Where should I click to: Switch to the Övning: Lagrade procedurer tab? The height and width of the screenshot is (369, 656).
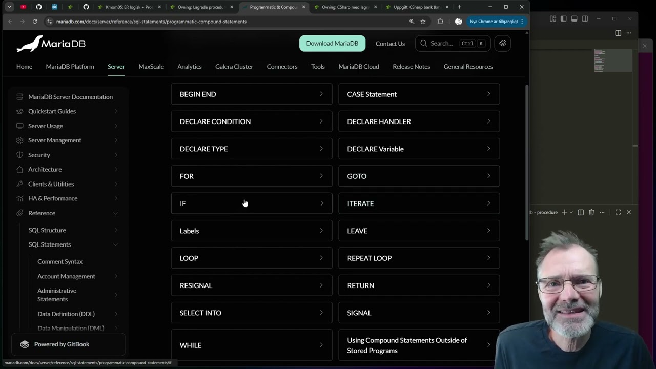pos(201,7)
